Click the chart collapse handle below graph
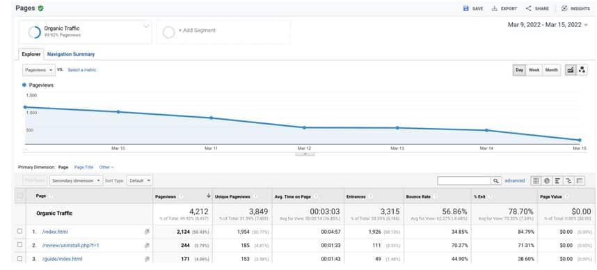Image resolution: width=597 pixels, height=270 pixels. coord(305,154)
